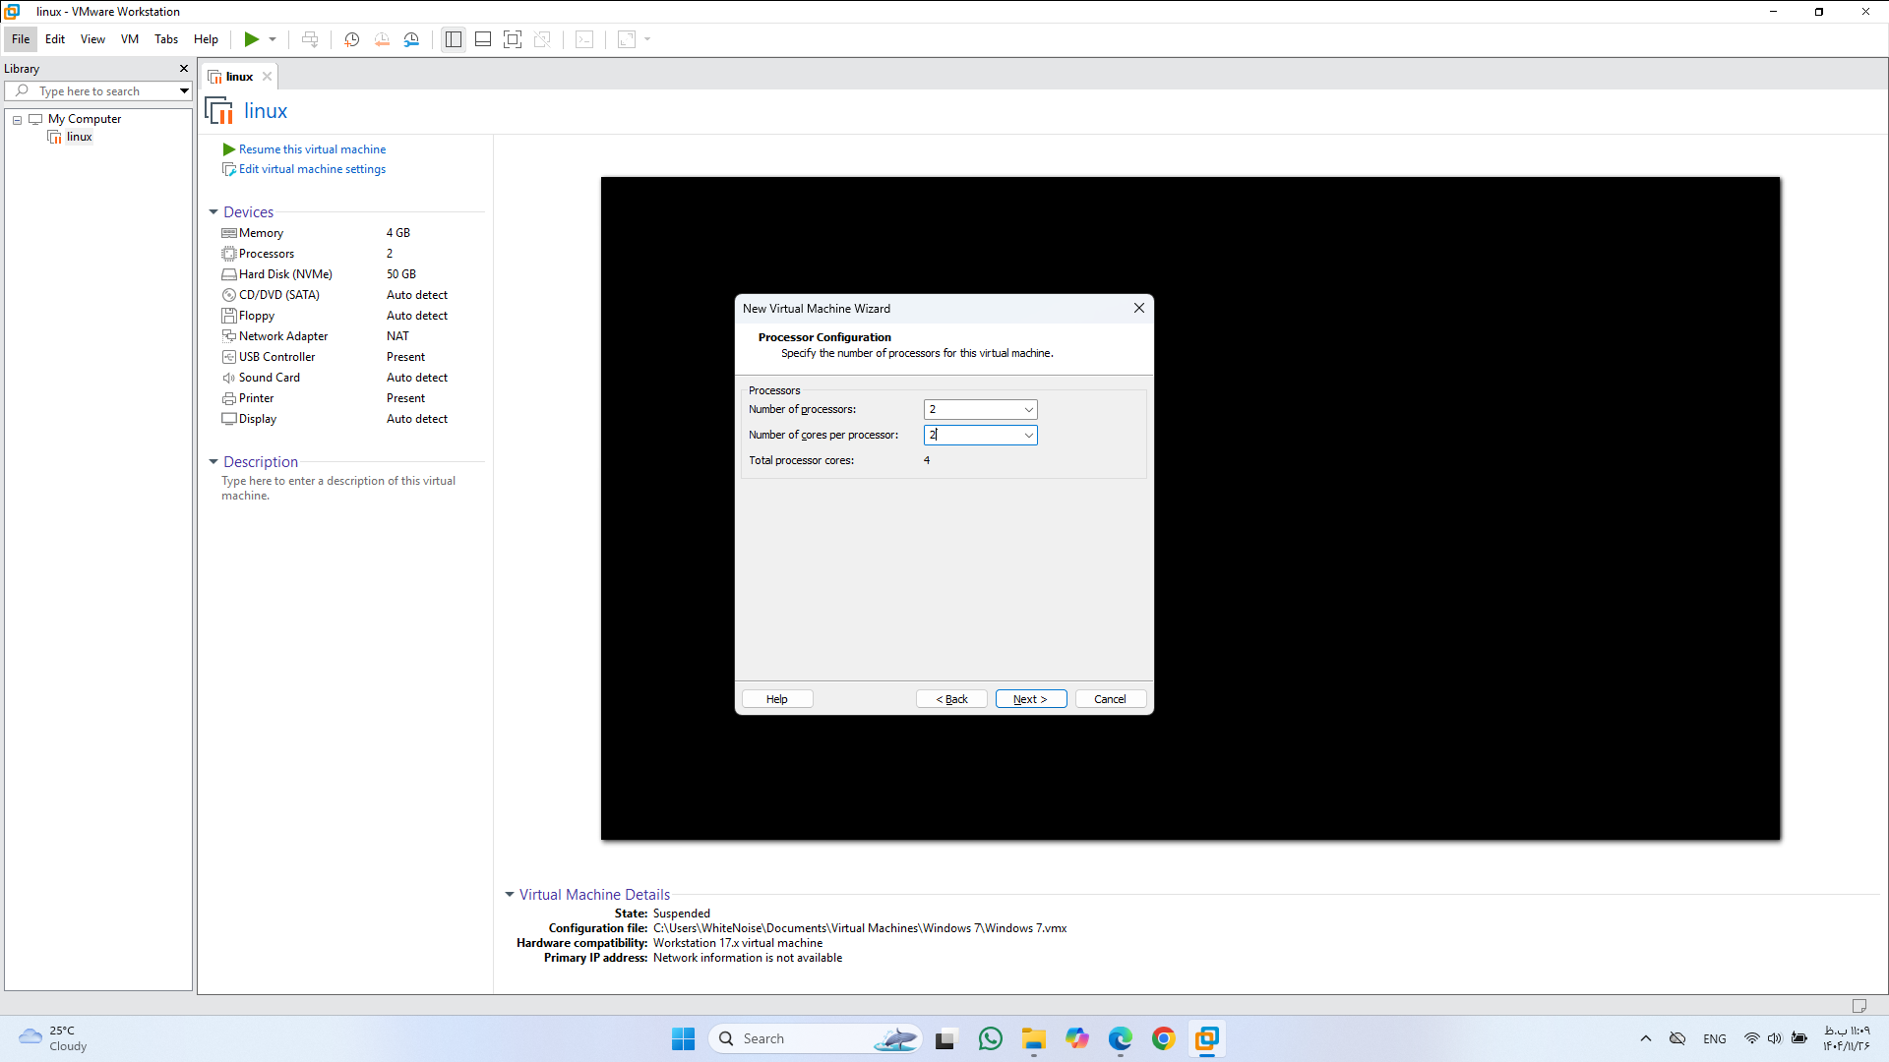Open the power options dropdown arrow
This screenshot has height=1062, width=1889.
click(x=273, y=39)
